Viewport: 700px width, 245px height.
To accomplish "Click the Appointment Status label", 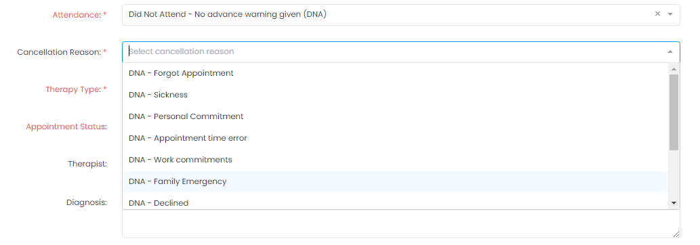I will (x=66, y=127).
